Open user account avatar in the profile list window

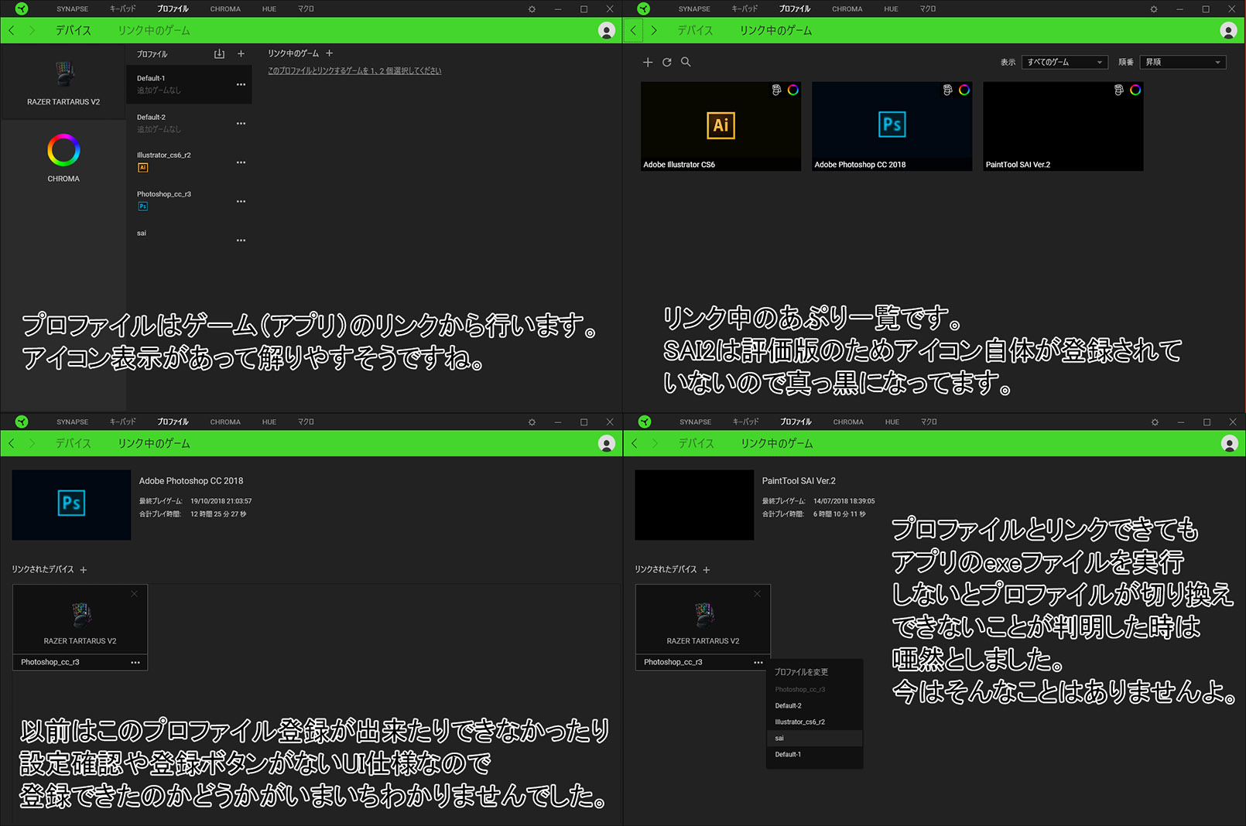[607, 30]
